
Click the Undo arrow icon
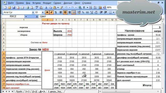(66, 7)
